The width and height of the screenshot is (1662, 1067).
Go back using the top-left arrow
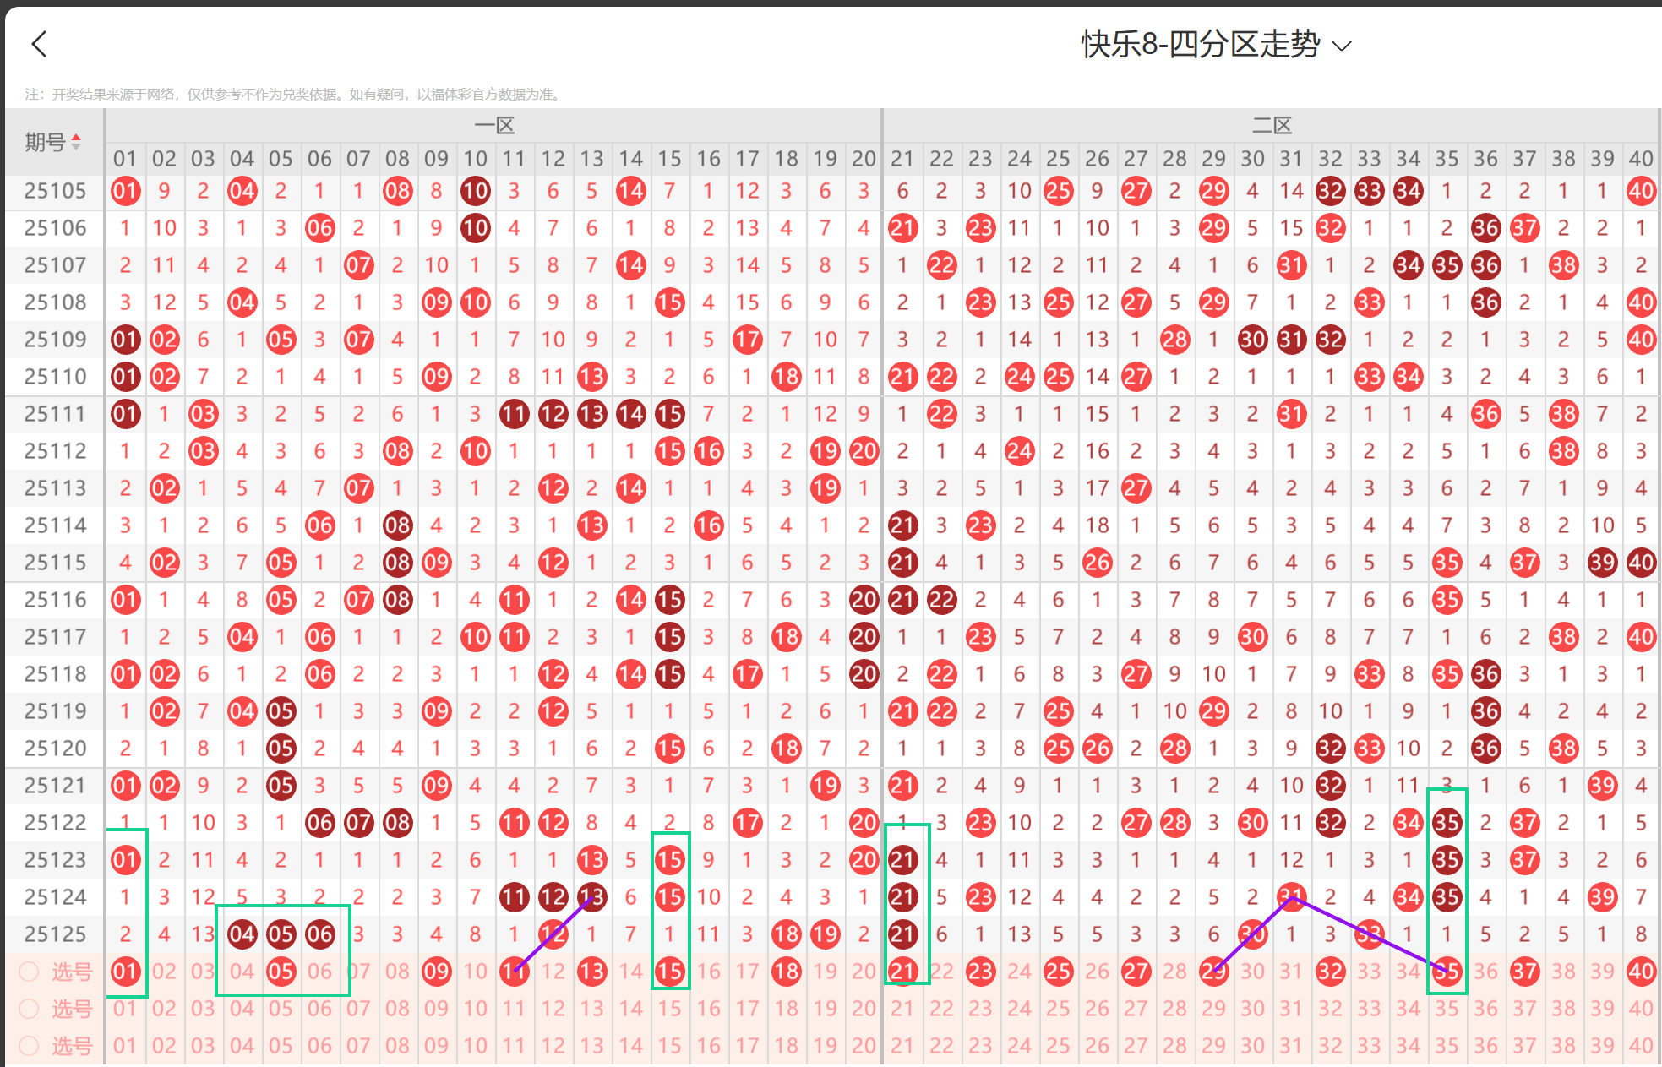coord(39,44)
